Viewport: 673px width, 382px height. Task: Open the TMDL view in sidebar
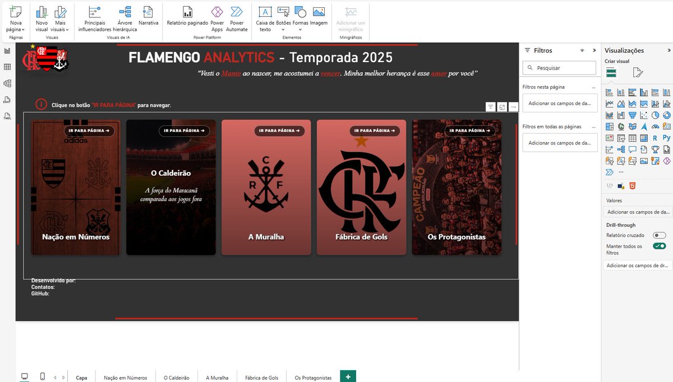(x=7, y=116)
